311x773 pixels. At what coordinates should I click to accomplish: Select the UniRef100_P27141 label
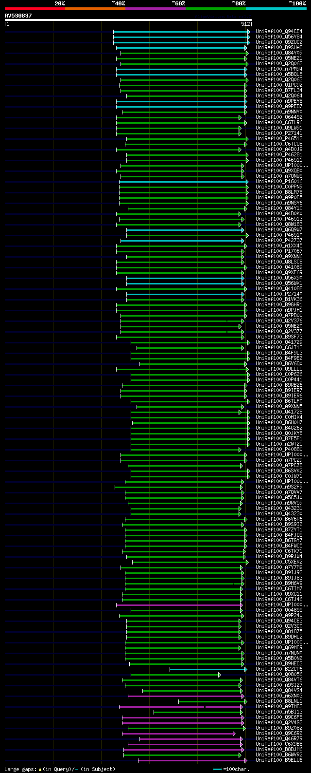click(x=279, y=133)
